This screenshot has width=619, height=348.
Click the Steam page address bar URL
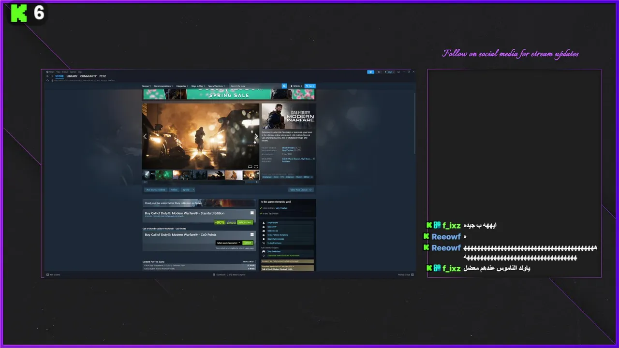[x=84, y=80]
